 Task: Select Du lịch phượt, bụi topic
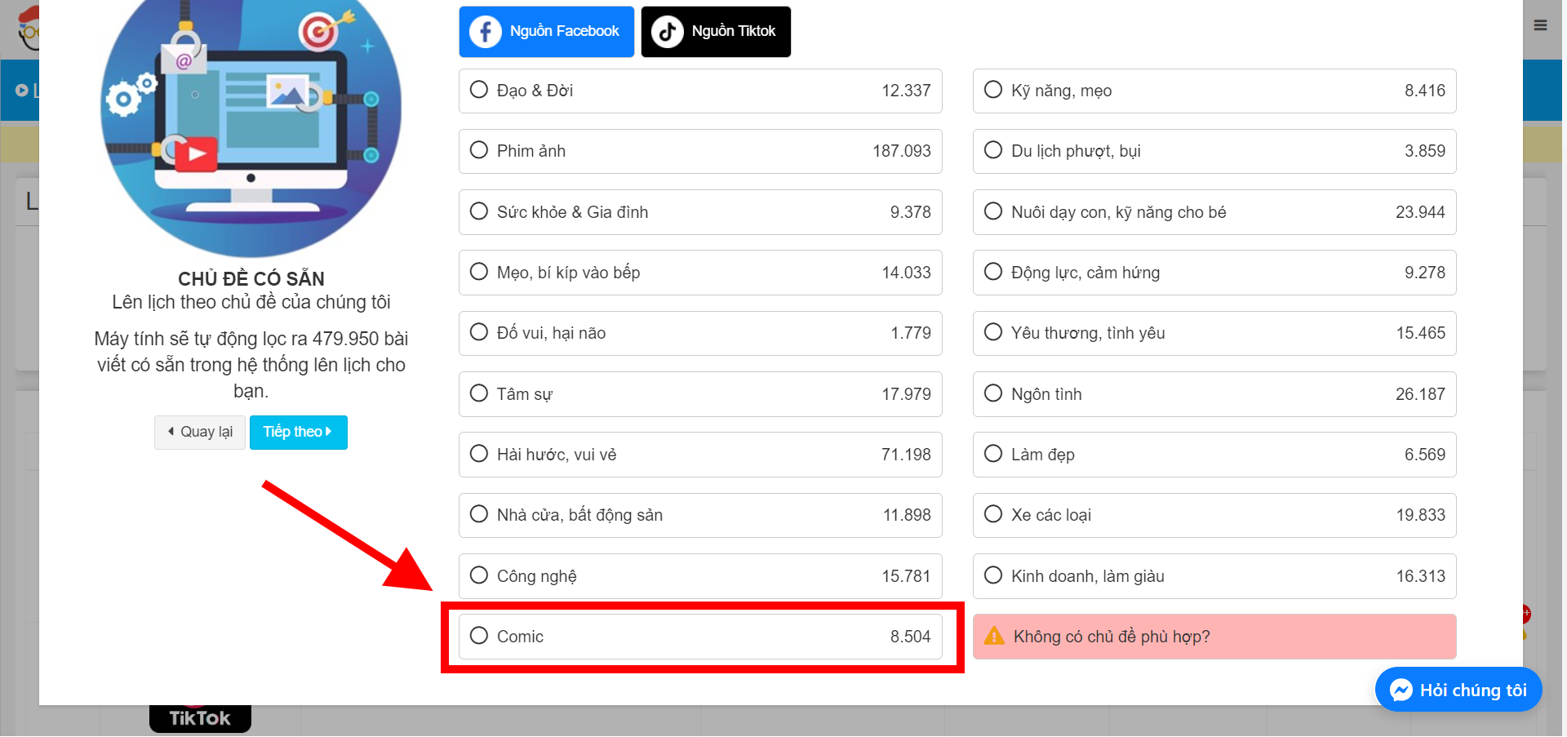tap(1214, 151)
